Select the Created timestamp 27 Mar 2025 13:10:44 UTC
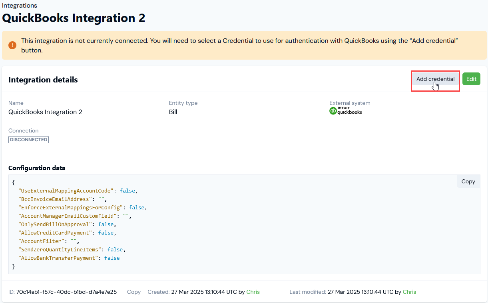The image size is (488, 303). [x=204, y=292]
